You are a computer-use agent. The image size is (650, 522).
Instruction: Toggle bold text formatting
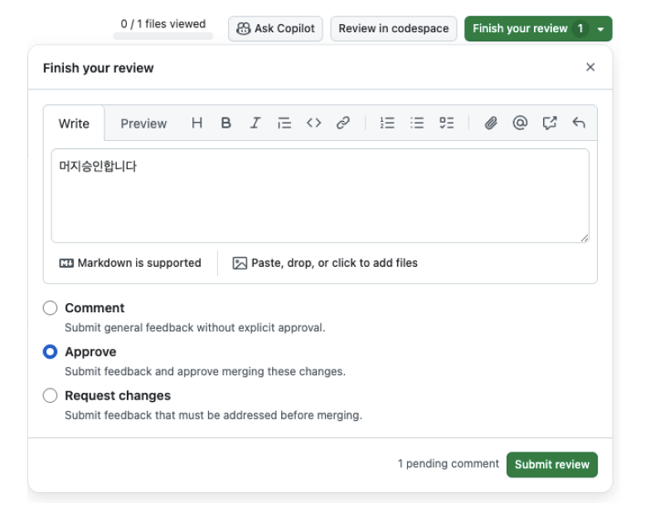226,123
